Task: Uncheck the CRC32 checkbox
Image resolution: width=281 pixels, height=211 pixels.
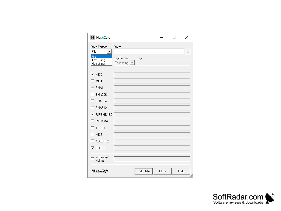Action: click(x=92, y=148)
